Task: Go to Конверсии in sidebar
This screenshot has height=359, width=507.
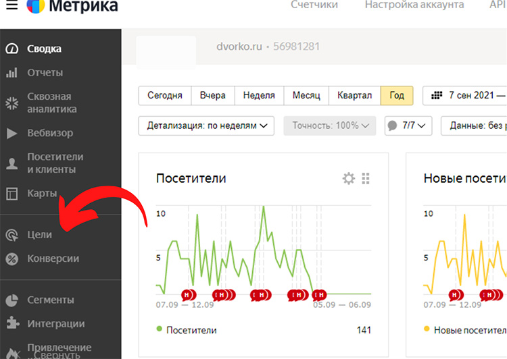Action: pos(53,258)
